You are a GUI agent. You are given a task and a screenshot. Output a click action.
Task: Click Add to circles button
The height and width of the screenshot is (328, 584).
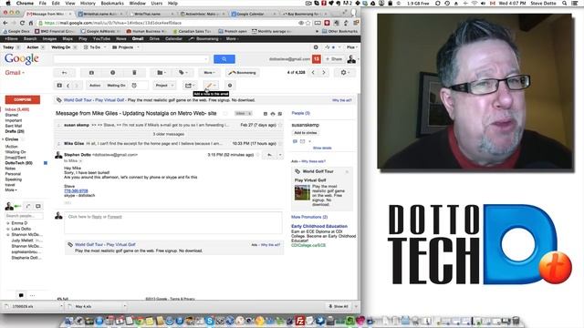pos(306,133)
